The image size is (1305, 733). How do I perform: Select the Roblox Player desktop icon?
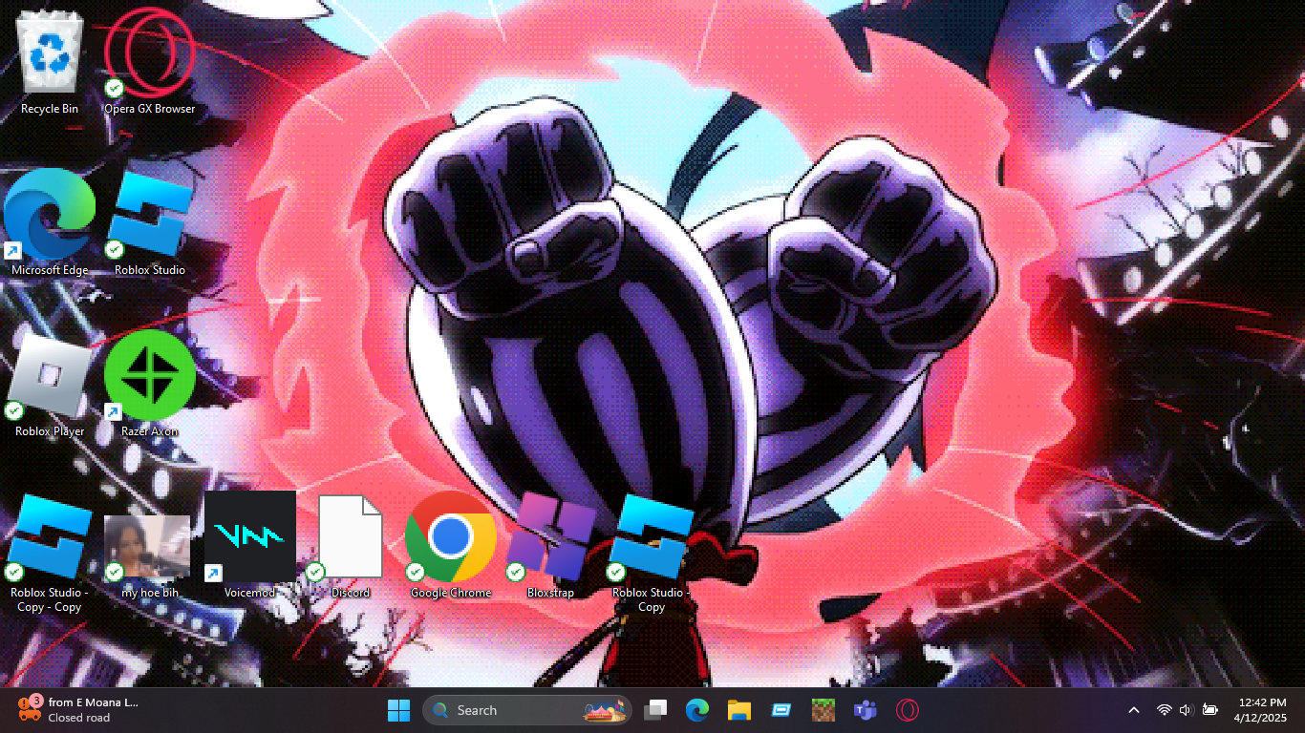(50, 385)
